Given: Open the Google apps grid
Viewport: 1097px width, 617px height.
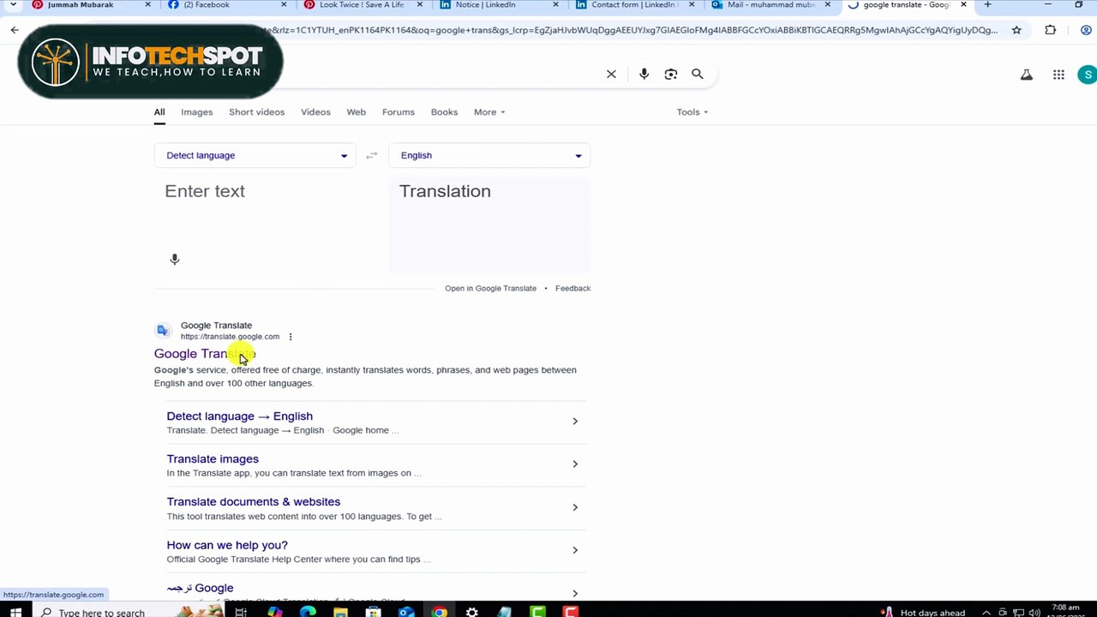Looking at the screenshot, I should 1058,75.
